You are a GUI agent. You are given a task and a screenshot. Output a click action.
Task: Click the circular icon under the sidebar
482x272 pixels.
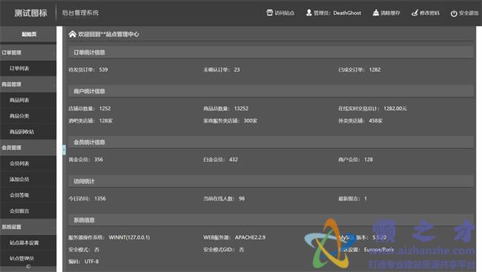pyautogui.click(x=28, y=267)
